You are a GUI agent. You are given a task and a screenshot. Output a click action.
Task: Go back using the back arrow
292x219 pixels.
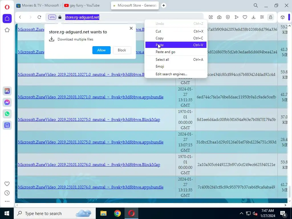pos(20,17)
